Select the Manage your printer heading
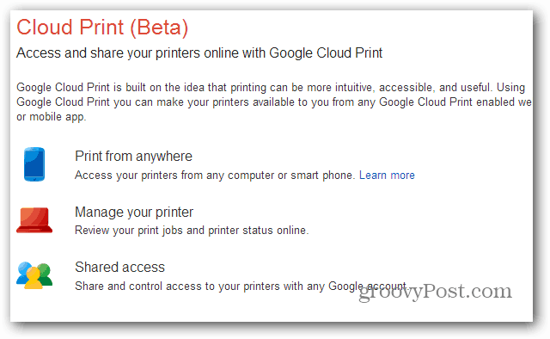550x339 pixels. pyautogui.click(x=134, y=213)
